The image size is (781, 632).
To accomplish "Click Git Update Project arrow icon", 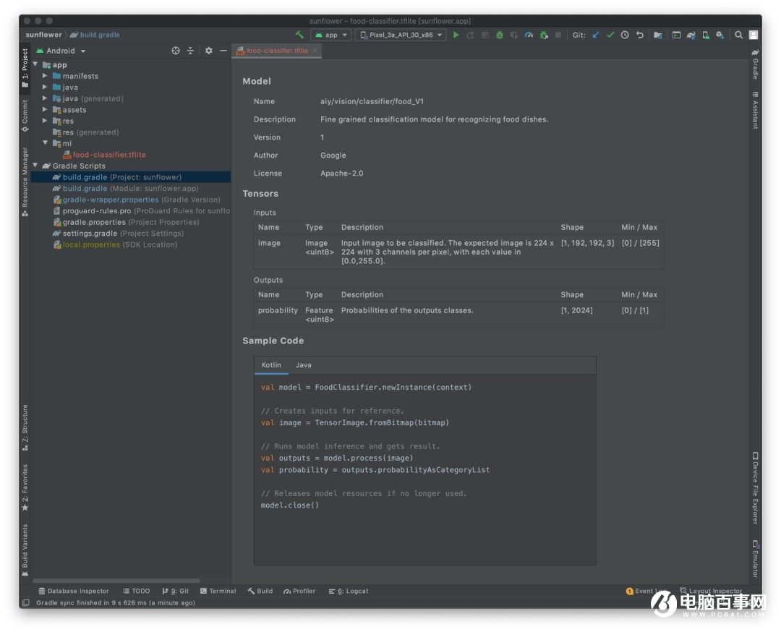I will point(596,35).
